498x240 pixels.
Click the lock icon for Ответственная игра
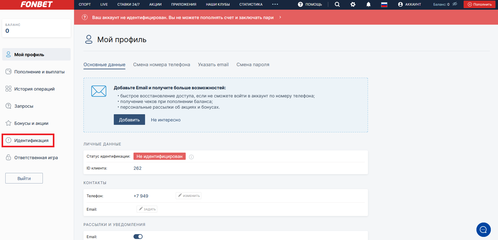[x=8, y=157]
